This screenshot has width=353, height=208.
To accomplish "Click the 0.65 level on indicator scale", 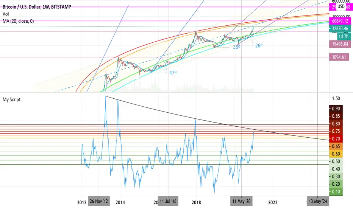I will click(336, 146).
